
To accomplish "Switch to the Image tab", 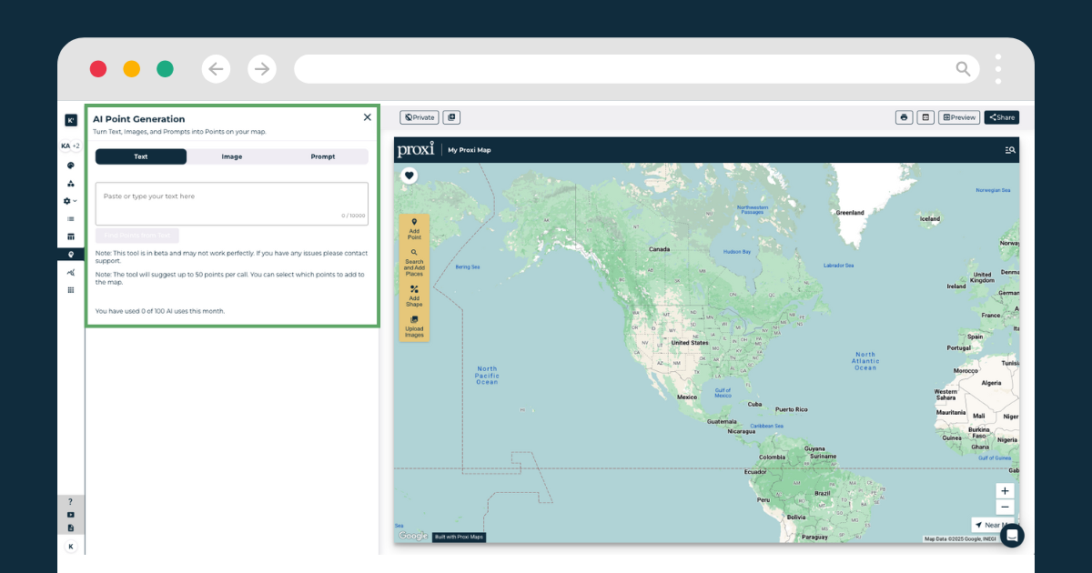I will (232, 156).
